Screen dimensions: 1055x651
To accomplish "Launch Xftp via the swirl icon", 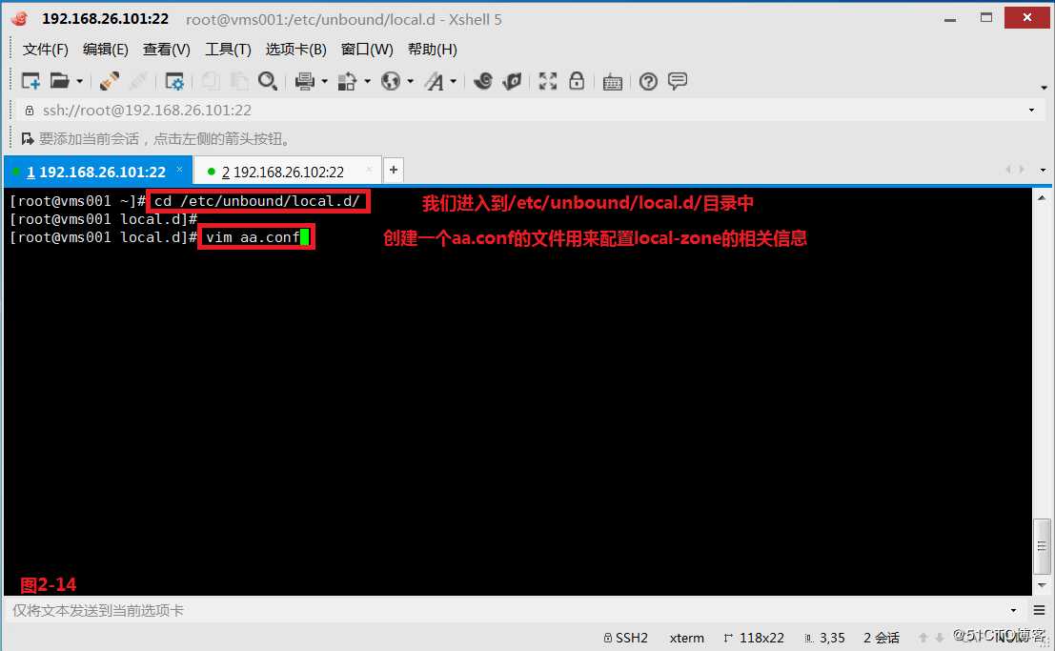I will click(x=483, y=81).
